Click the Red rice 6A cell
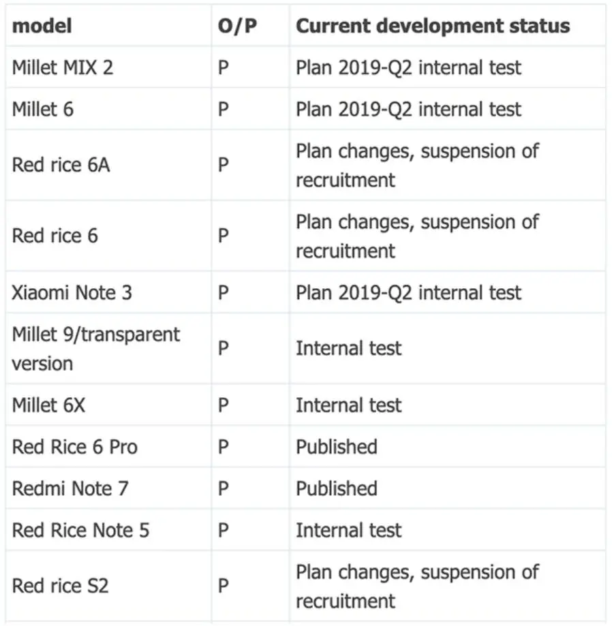This screenshot has width=612, height=626. tap(108, 165)
